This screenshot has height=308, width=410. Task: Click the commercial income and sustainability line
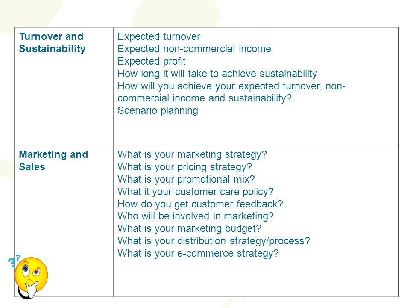tap(204, 98)
